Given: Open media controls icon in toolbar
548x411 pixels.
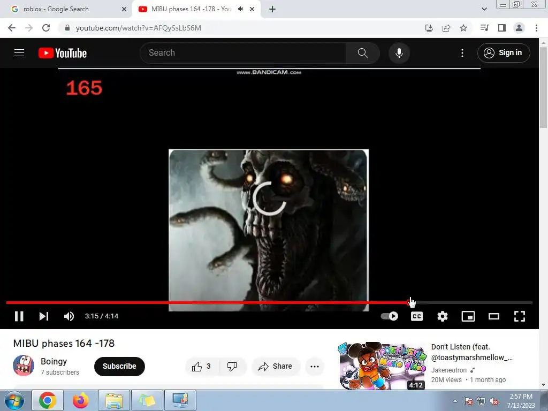Looking at the screenshot, I should coord(484,28).
